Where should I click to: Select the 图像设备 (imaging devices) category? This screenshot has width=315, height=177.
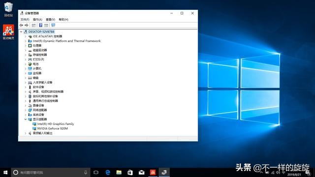(x=38, y=106)
